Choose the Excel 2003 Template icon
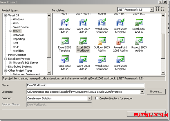170x121 pixels. (65, 41)
